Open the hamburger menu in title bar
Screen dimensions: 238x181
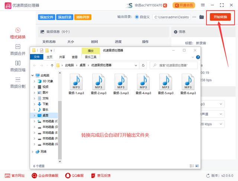point(203,5)
